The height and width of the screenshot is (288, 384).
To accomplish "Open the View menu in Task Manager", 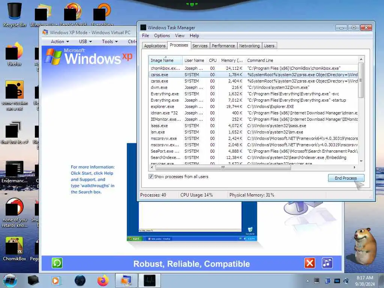I will click(180, 36).
